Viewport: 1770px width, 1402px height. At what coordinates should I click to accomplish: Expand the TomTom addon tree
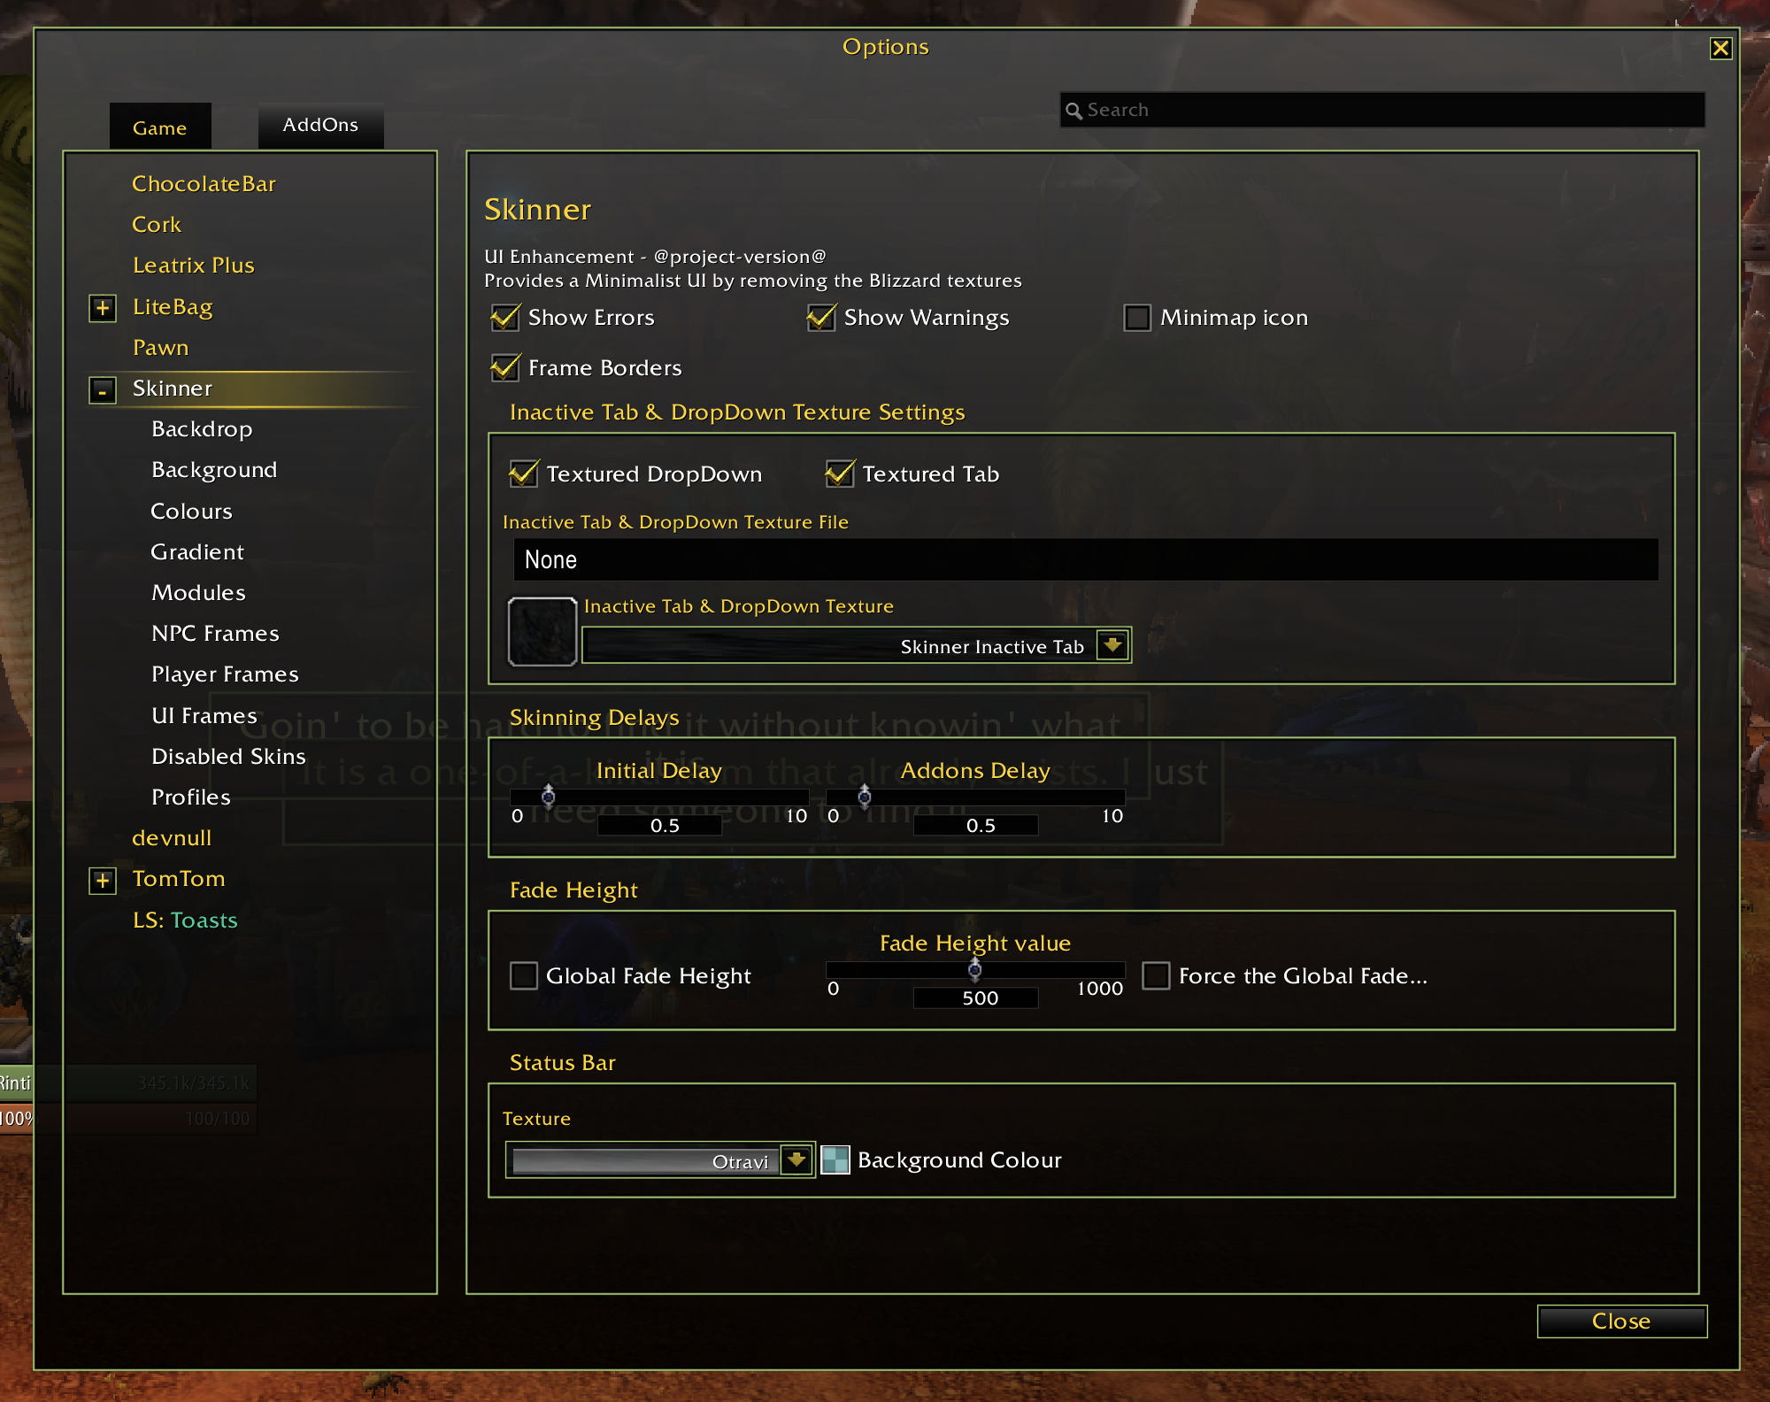click(103, 880)
